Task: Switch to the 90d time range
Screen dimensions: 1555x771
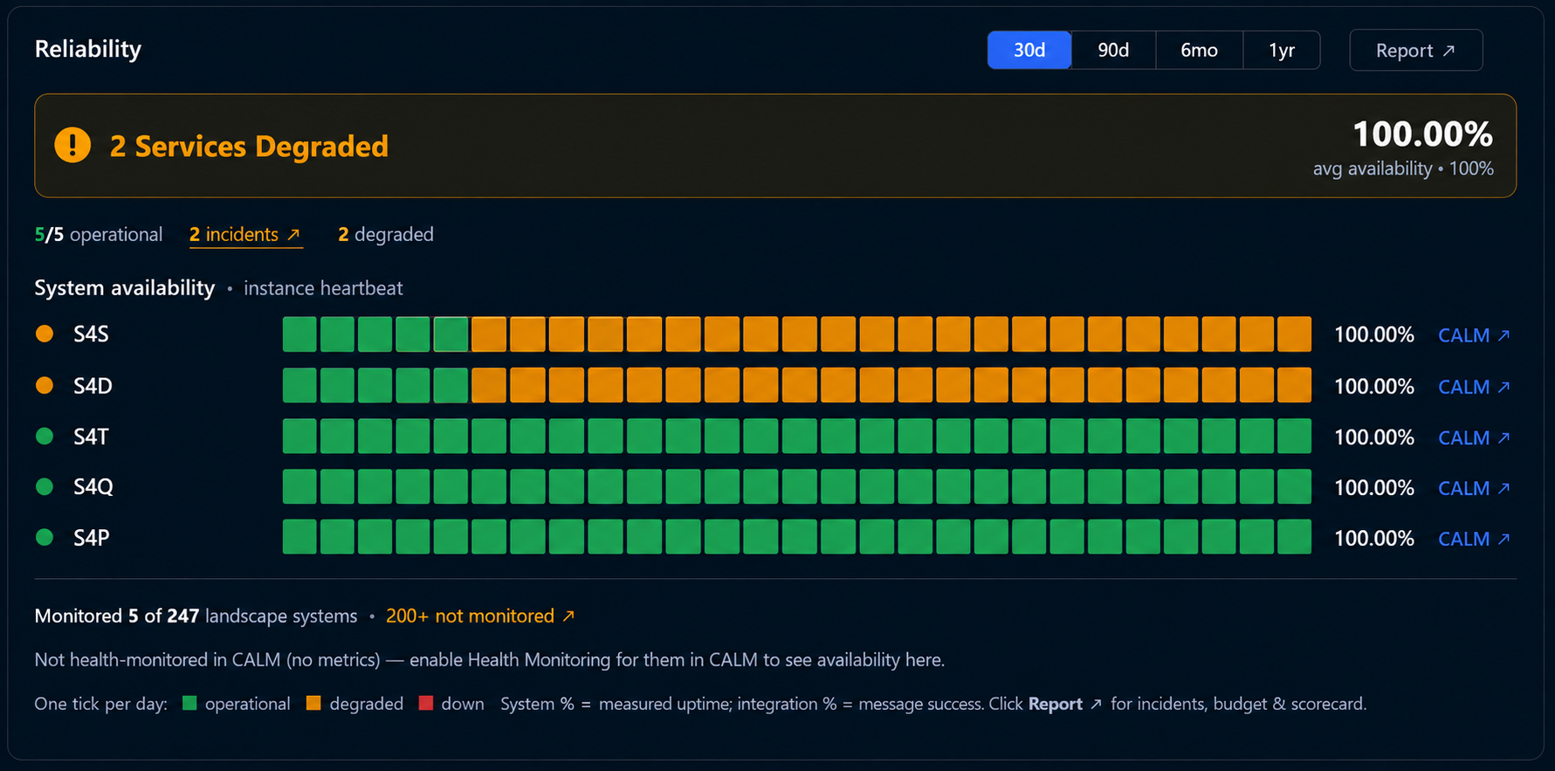Action: tap(1113, 50)
